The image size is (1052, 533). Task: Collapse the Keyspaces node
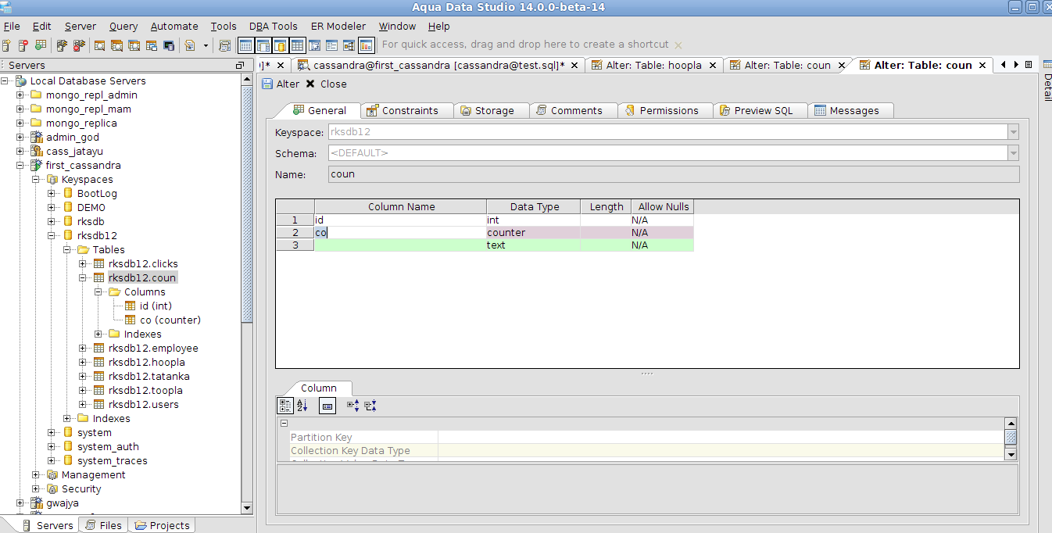pos(36,180)
